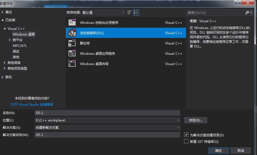
Task: Click the help question mark button
Action: pyautogui.click(x=238, y=2)
